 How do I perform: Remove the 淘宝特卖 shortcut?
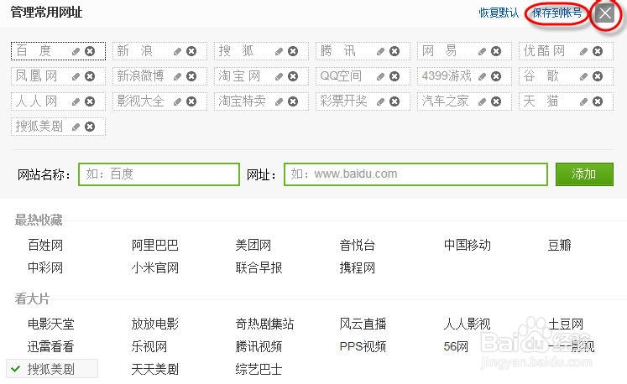[x=293, y=101]
